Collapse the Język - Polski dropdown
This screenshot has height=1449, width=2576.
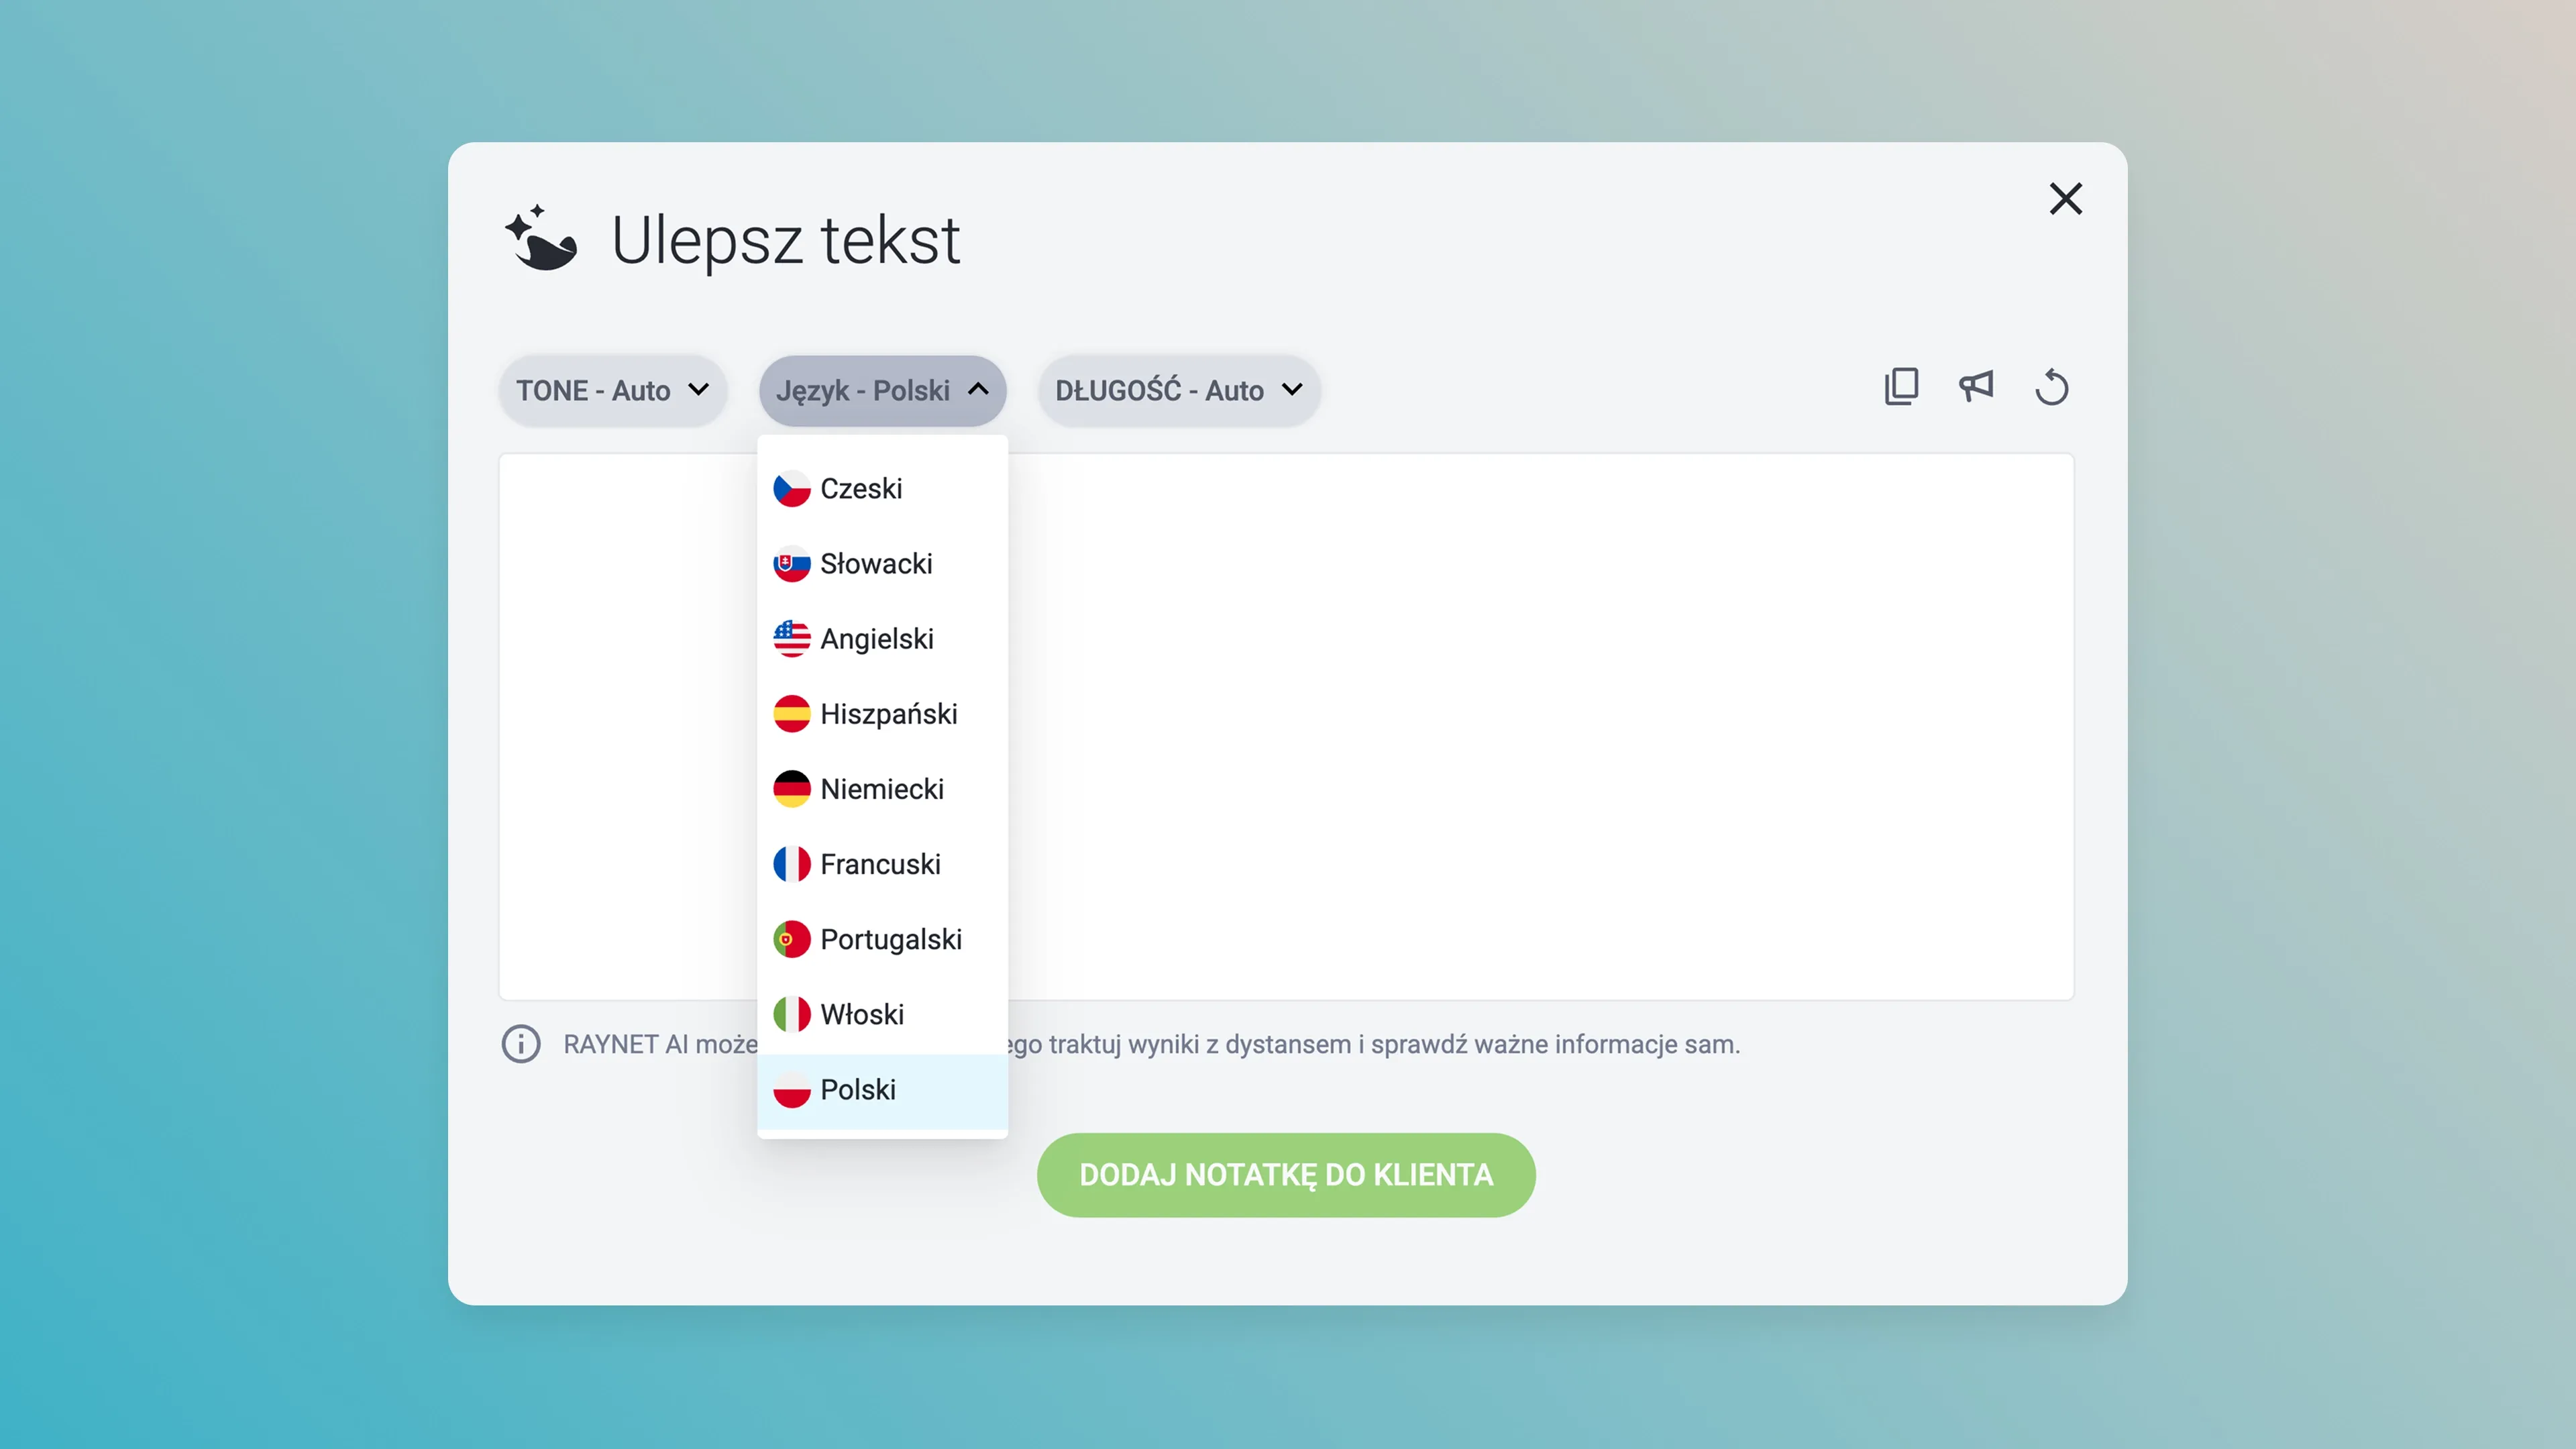coord(882,391)
